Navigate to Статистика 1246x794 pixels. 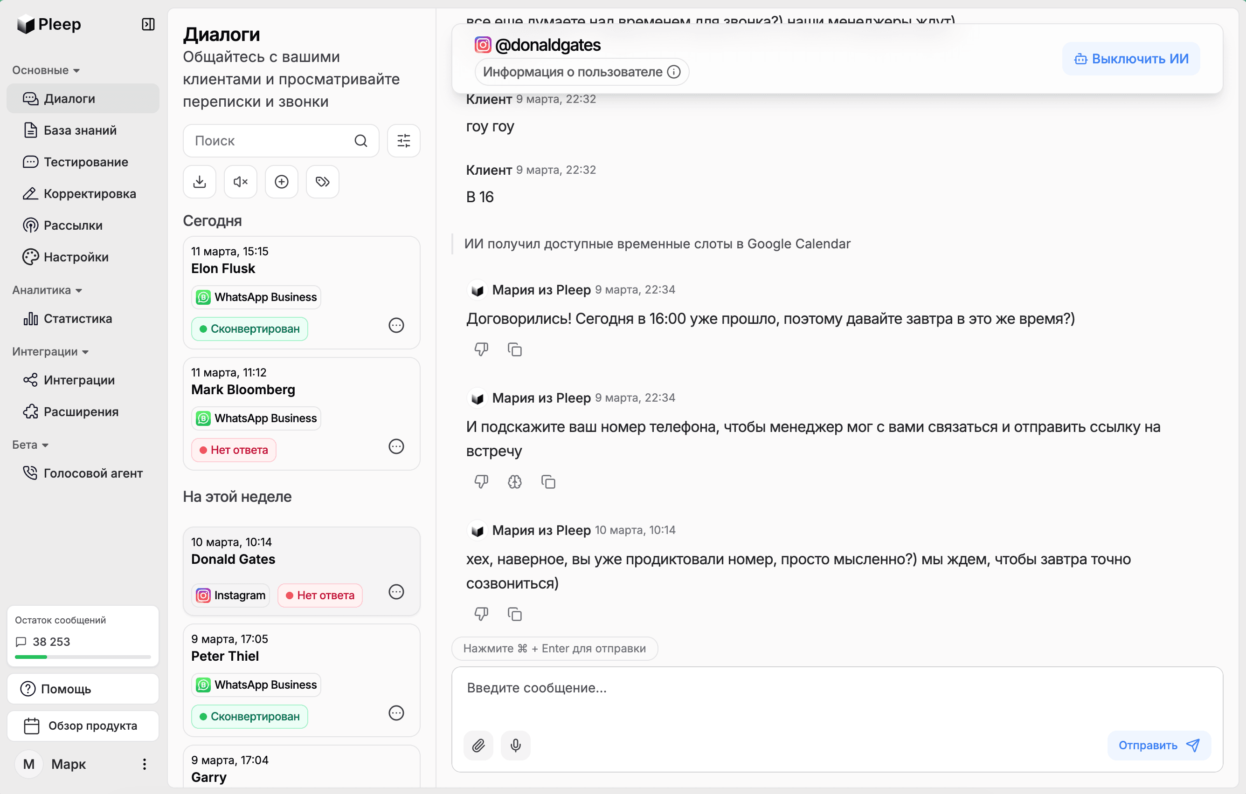(77, 318)
